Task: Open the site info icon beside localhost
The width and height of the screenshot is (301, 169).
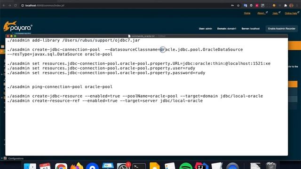Action: pos(23,6)
